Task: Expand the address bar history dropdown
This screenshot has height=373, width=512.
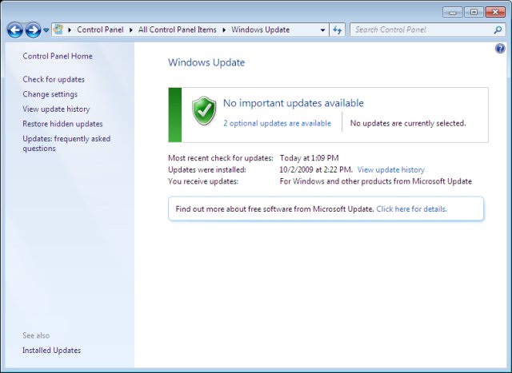Action: coord(322,30)
